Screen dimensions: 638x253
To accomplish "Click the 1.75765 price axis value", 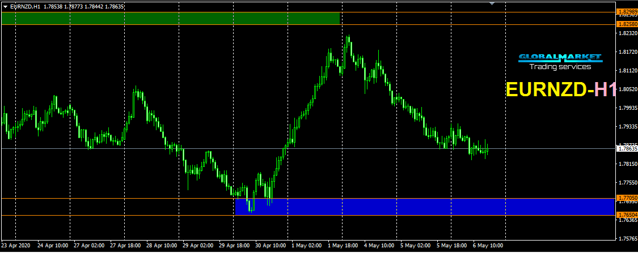I will click(627, 239).
